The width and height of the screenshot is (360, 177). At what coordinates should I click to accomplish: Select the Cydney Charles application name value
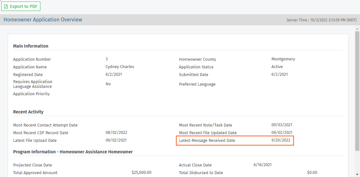click(120, 67)
